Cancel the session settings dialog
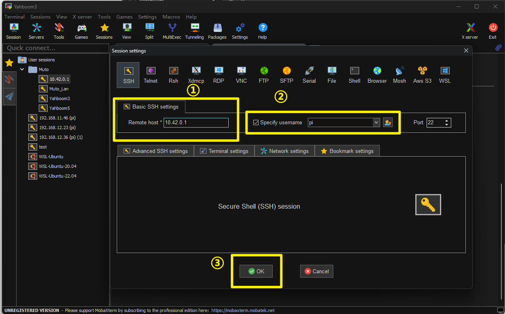This screenshot has height=314, width=505. point(316,271)
